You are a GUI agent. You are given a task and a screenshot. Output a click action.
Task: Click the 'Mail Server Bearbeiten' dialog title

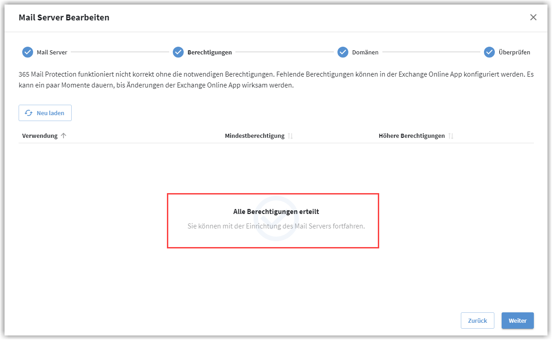(64, 18)
